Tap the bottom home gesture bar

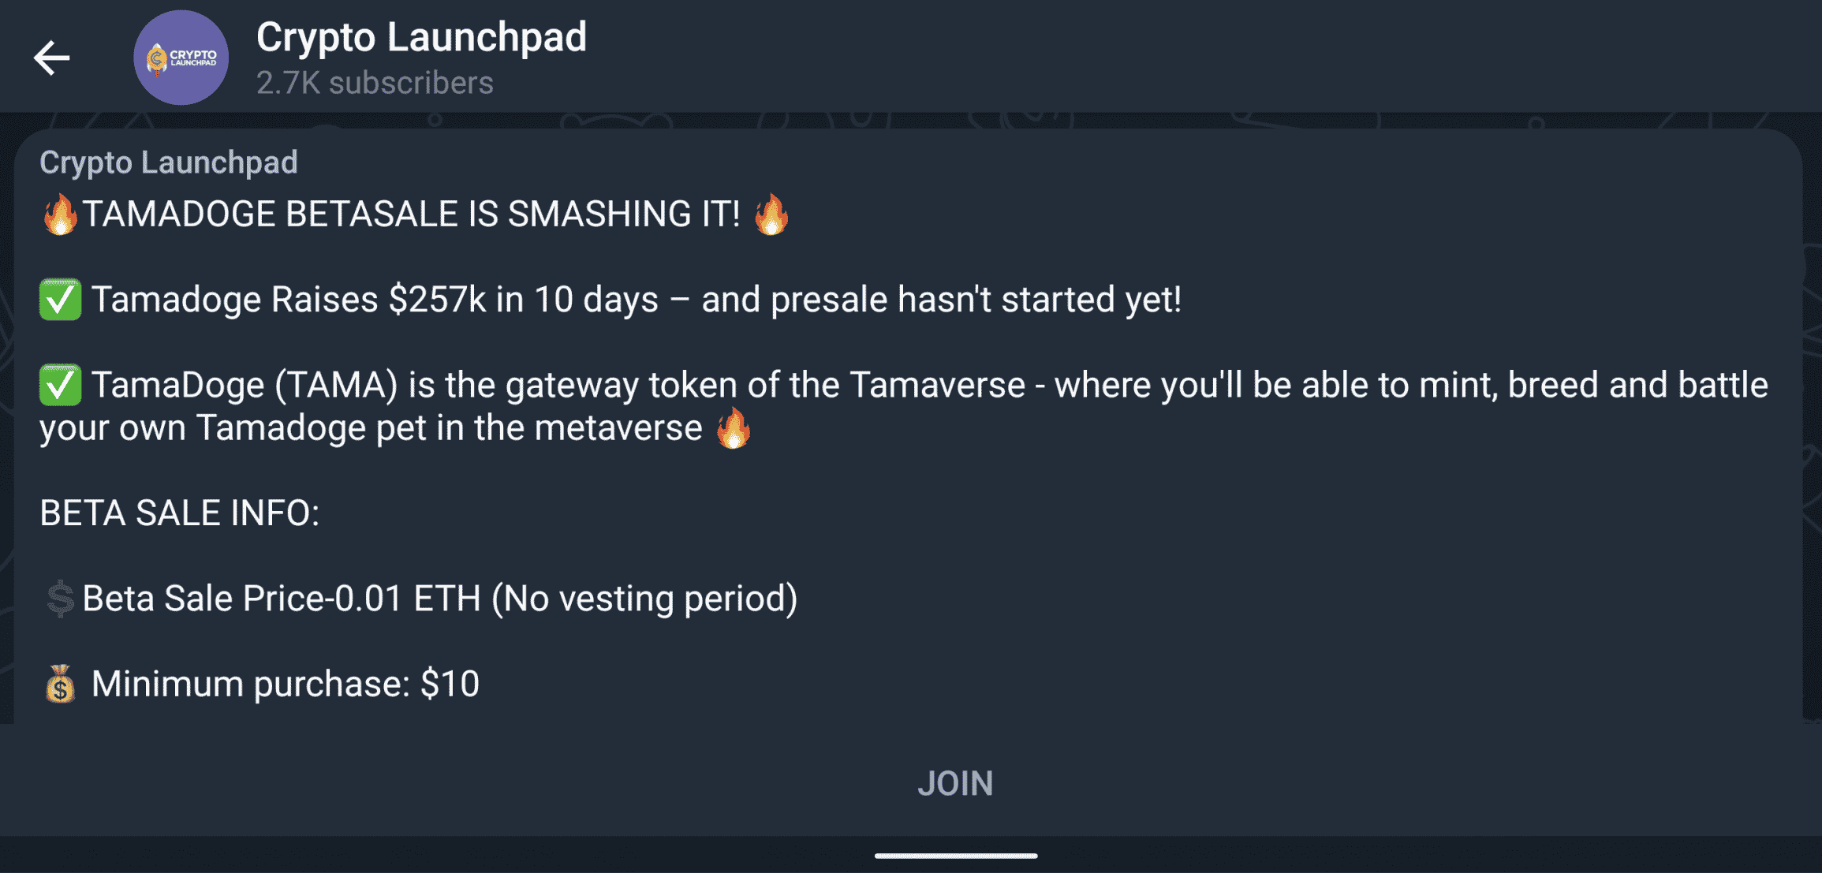point(955,856)
